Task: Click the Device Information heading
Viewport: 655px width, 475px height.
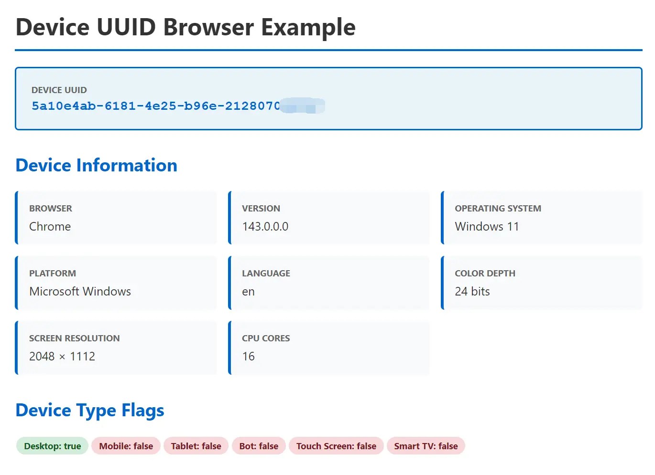Action: coord(96,165)
